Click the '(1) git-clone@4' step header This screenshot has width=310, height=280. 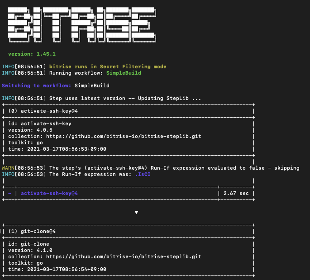click(32, 231)
